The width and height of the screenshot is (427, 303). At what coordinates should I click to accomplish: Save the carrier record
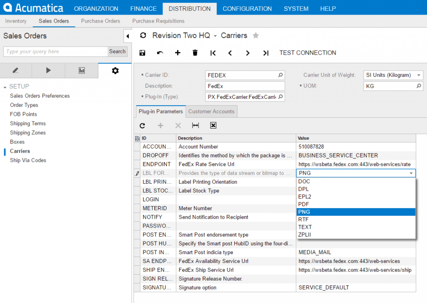coord(142,53)
